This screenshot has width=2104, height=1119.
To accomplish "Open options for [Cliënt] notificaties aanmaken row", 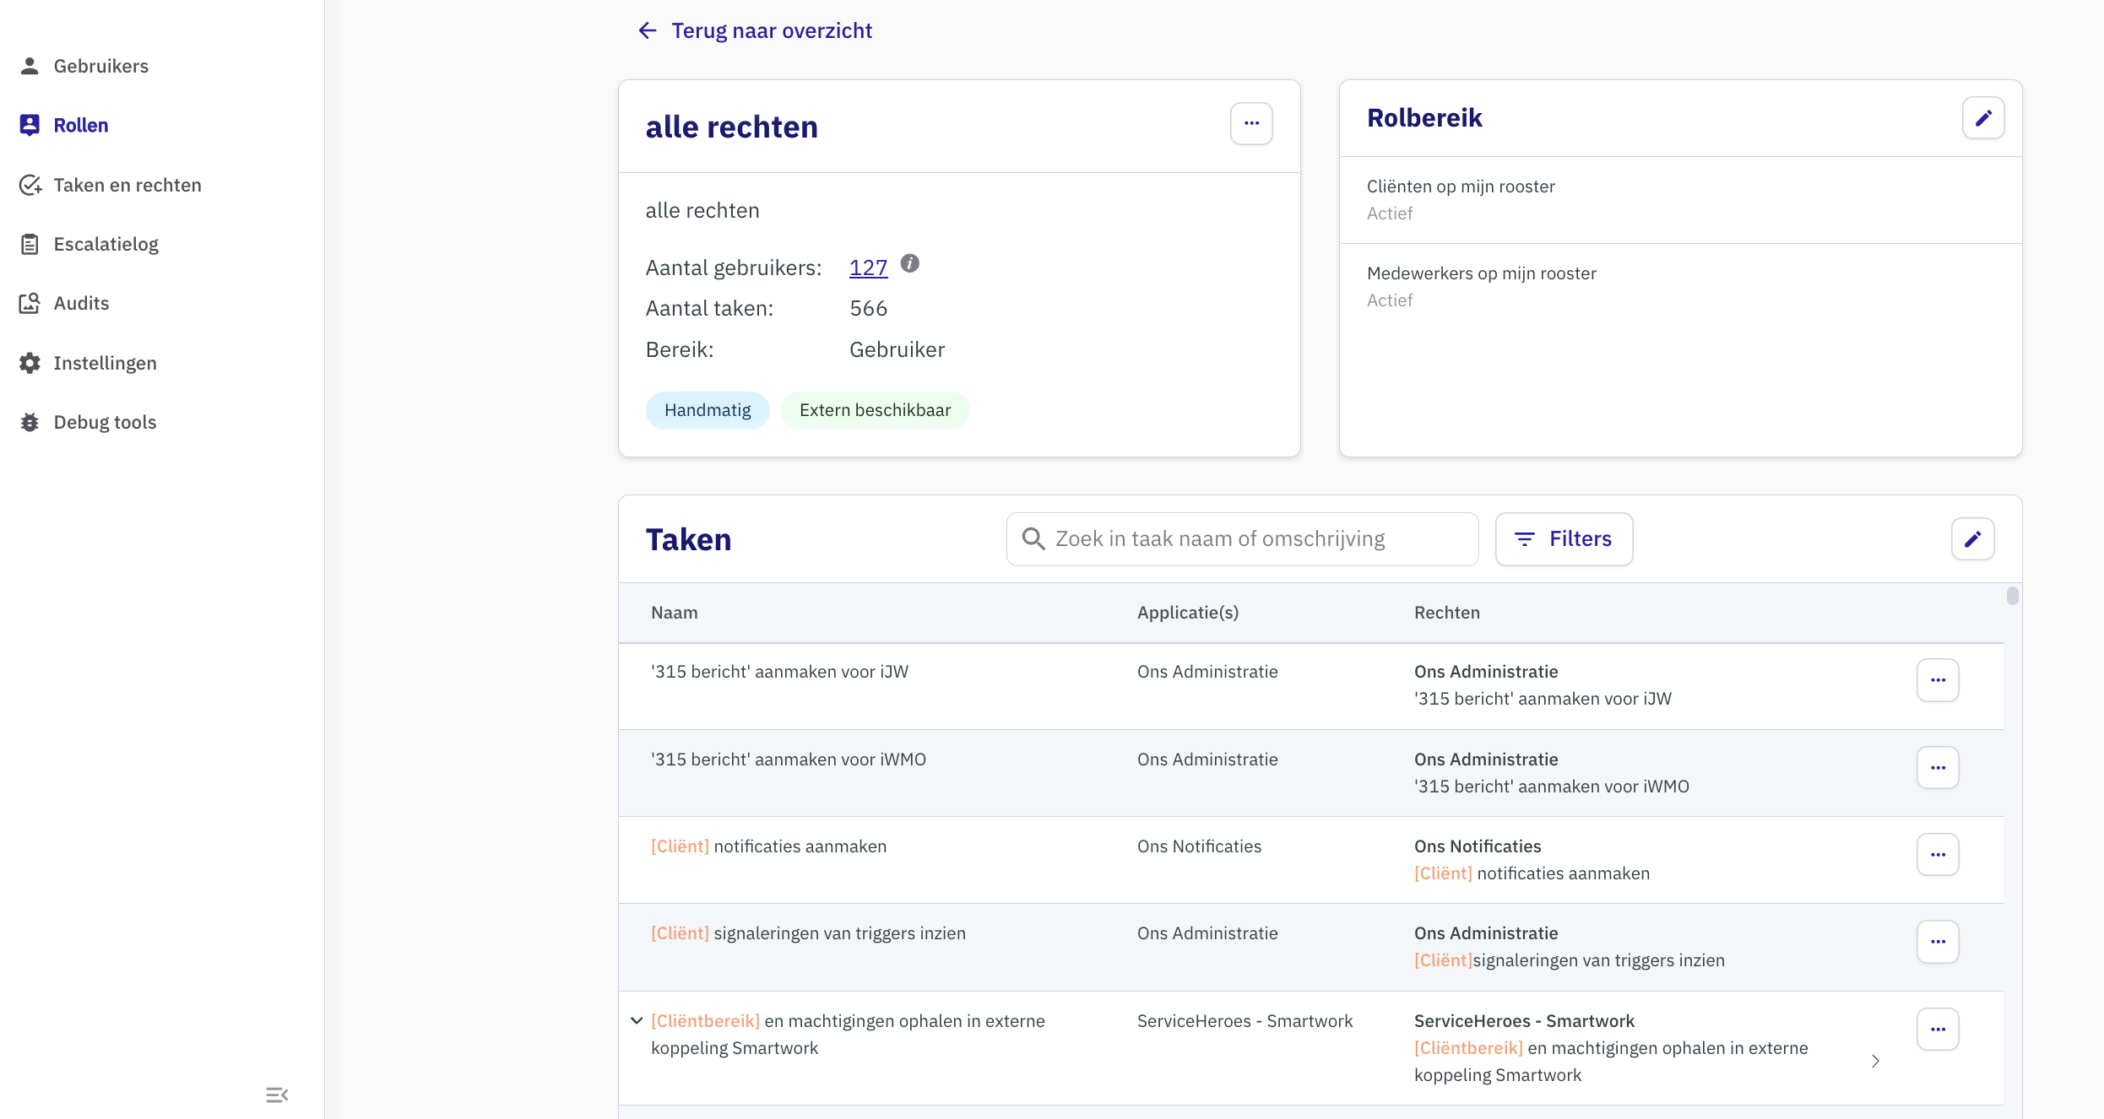I will (1938, 855).
